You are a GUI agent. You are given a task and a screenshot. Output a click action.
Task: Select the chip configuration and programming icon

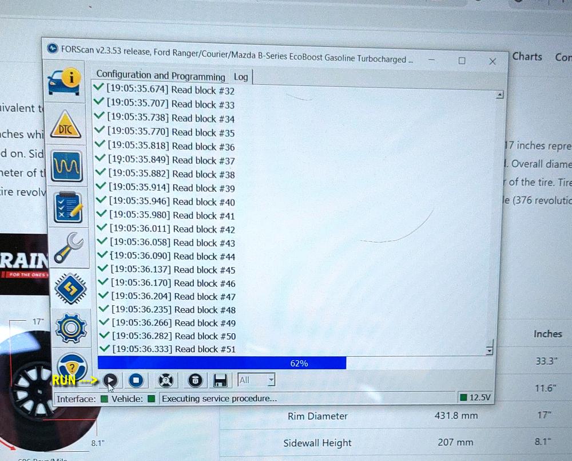70,288
